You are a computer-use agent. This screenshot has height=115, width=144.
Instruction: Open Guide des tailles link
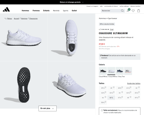(x=134, y=84)
